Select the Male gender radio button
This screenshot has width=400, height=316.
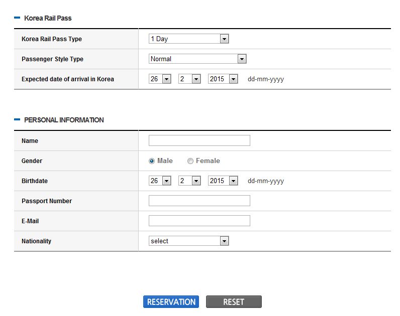[x=152, y=161]
